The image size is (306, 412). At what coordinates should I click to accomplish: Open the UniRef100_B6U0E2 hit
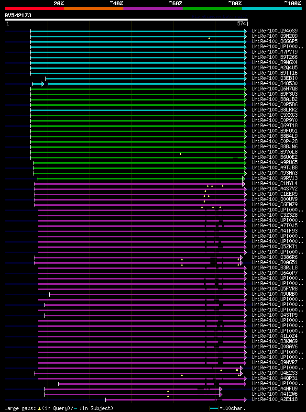pyautogui.click(x=274, y=157)
